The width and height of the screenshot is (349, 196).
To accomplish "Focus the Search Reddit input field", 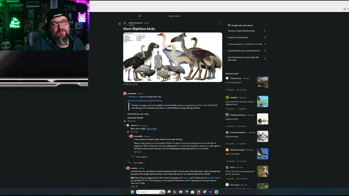I will pyautogui.click(x=174, y=16).
